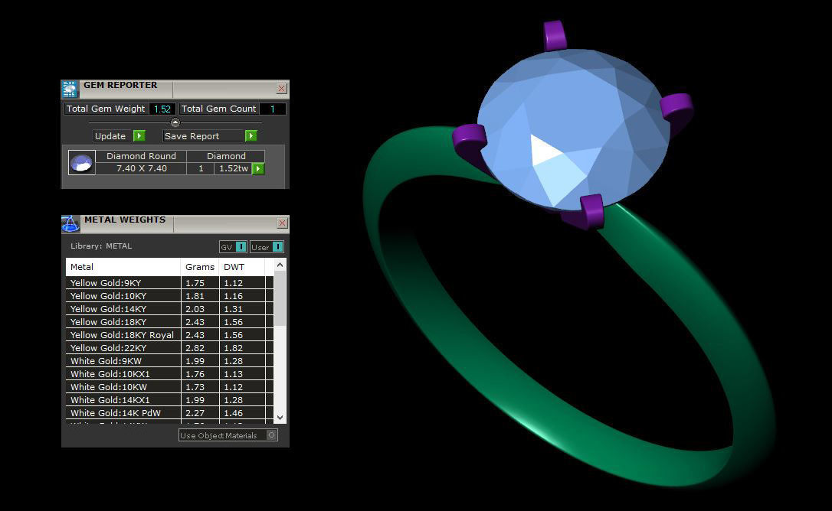The width and height of the screenshot is (832, 511).
Task: Close the Gem Reporter panel
Action: [x=282, y=89]
